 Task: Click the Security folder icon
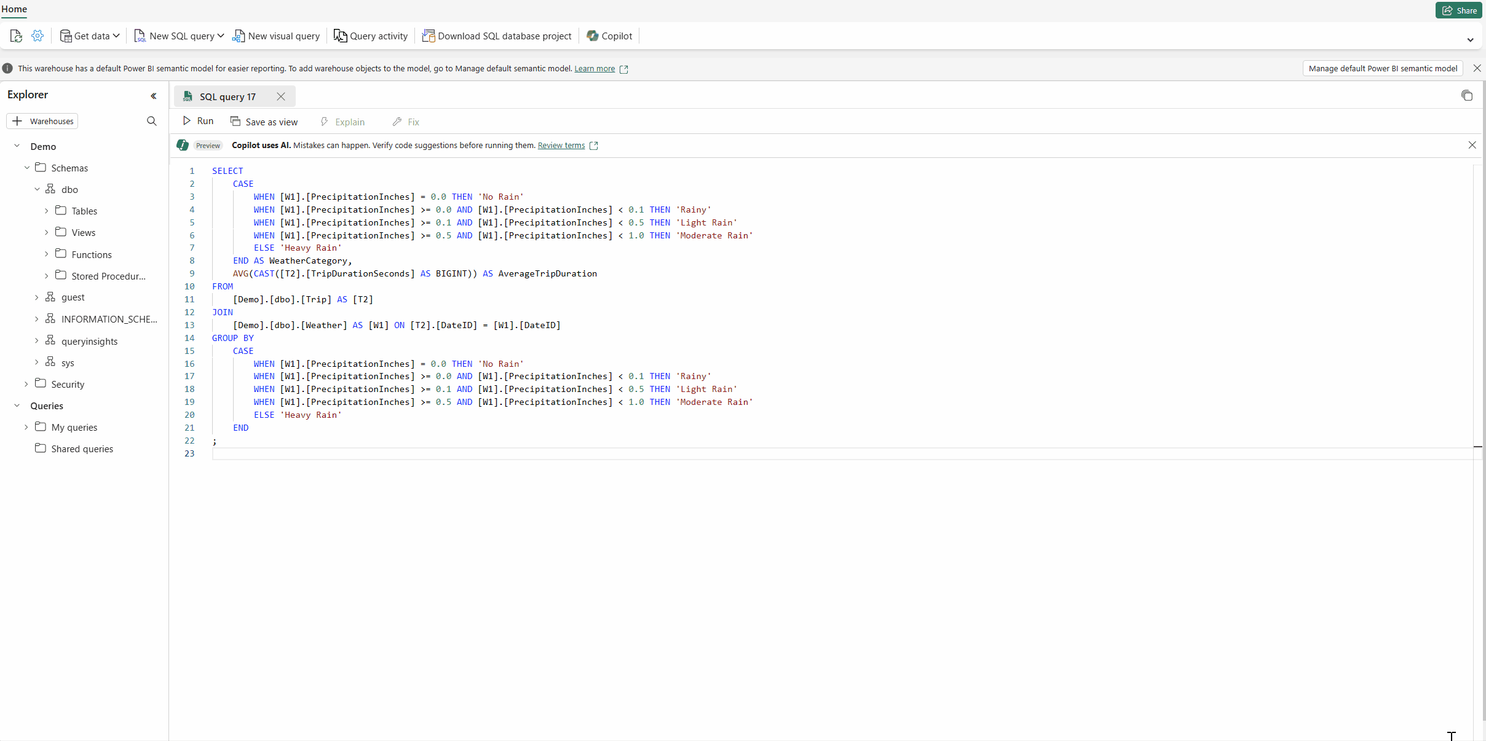coord(41,383)
